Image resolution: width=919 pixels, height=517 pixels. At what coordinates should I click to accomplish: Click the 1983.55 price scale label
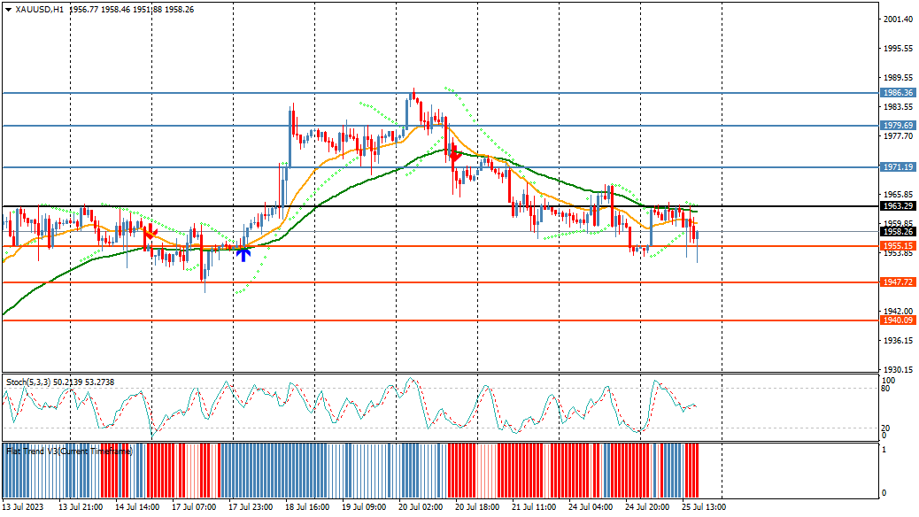(898, 107)
